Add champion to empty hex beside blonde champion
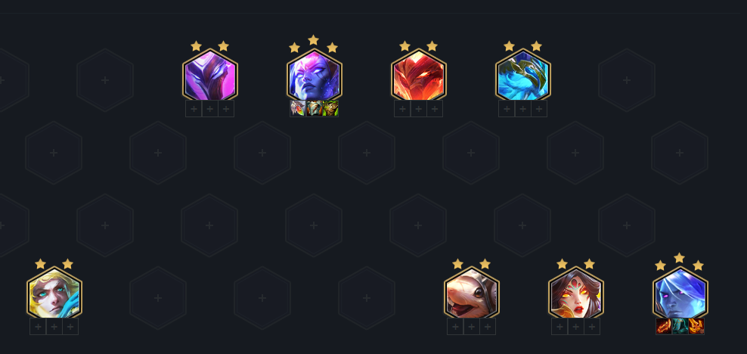Screen dimensions: 747x354 (x=158, y=298)
